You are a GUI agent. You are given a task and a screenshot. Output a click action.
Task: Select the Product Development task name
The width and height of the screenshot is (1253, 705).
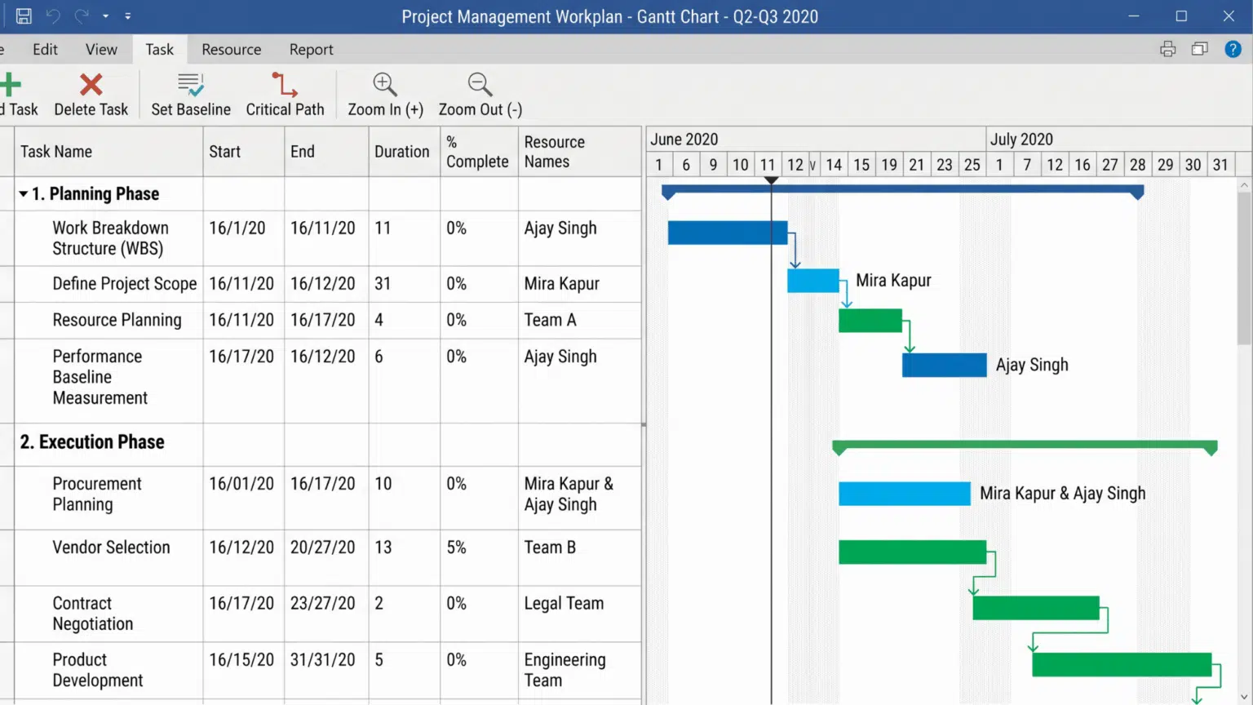tap(98, 670)
